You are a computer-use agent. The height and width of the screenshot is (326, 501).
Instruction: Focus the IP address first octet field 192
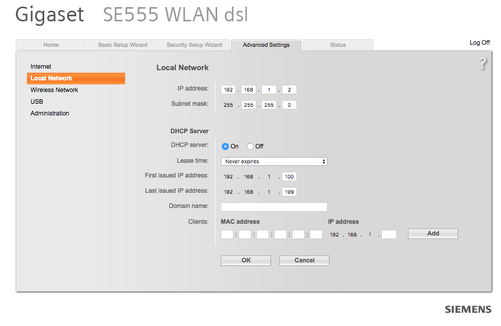coord(228,90)
